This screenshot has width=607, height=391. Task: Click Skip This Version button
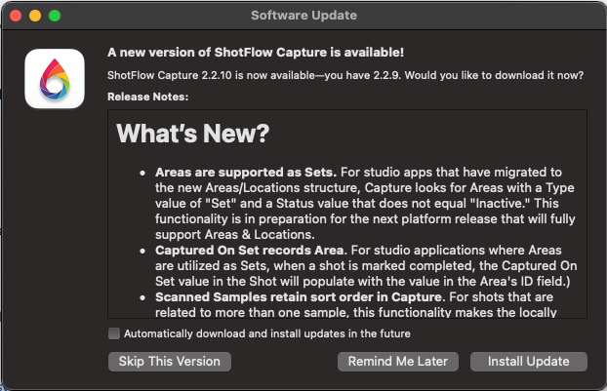coord(170,361)
